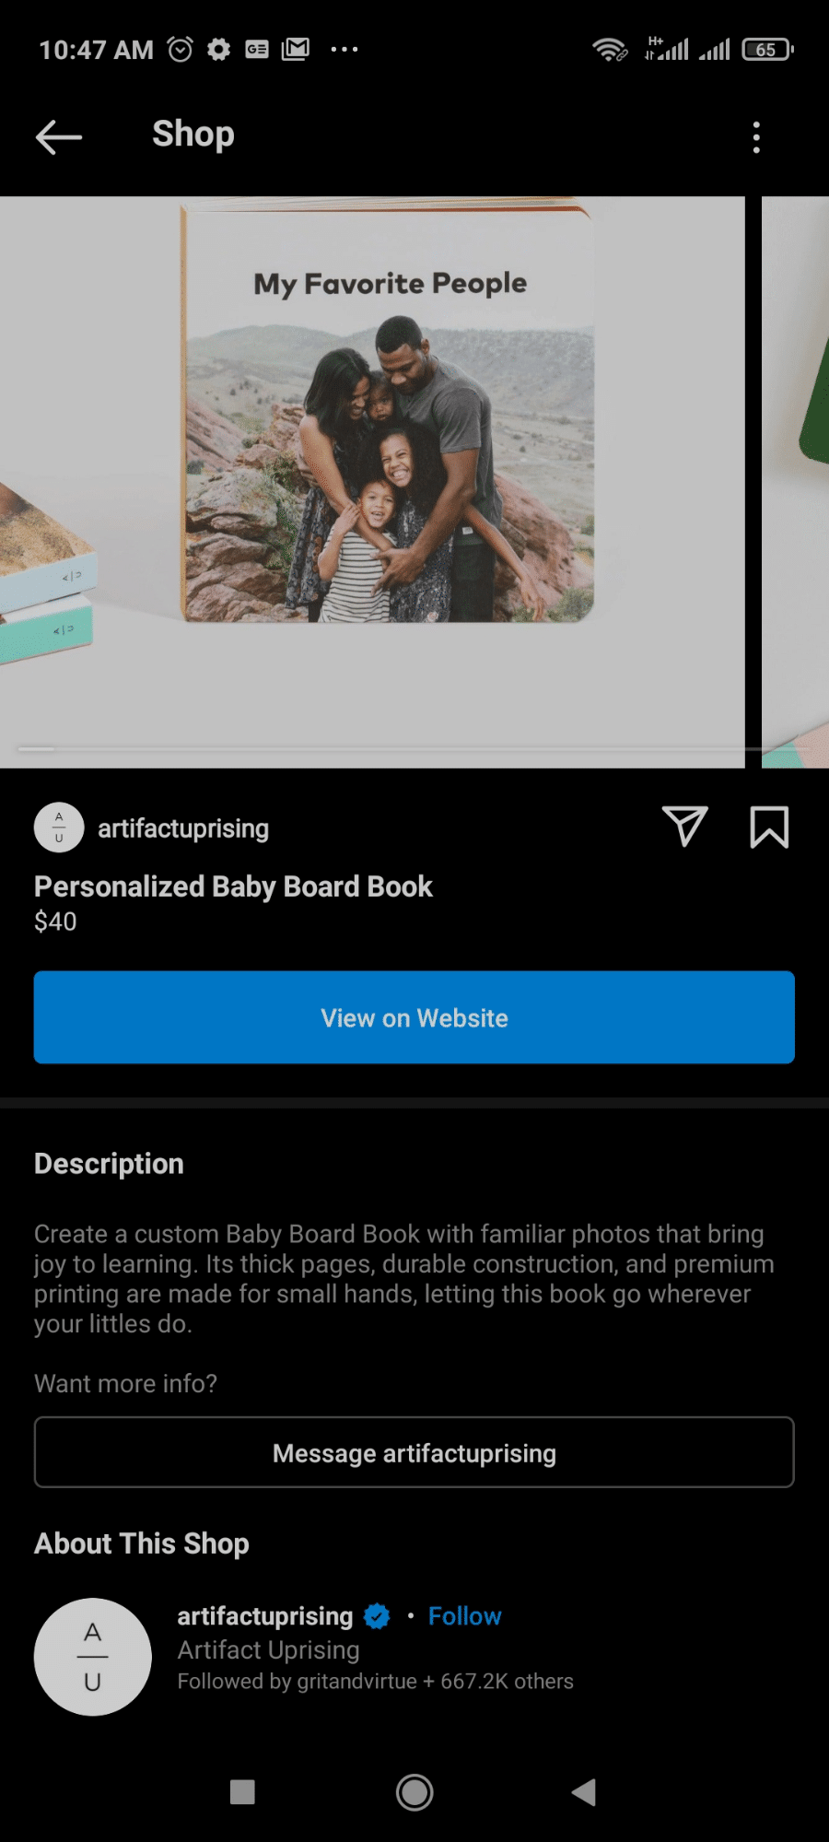Follow the artifactuprising shop
The width and height of the screenshot is (829, 1842).
(x=464, y=1616)
